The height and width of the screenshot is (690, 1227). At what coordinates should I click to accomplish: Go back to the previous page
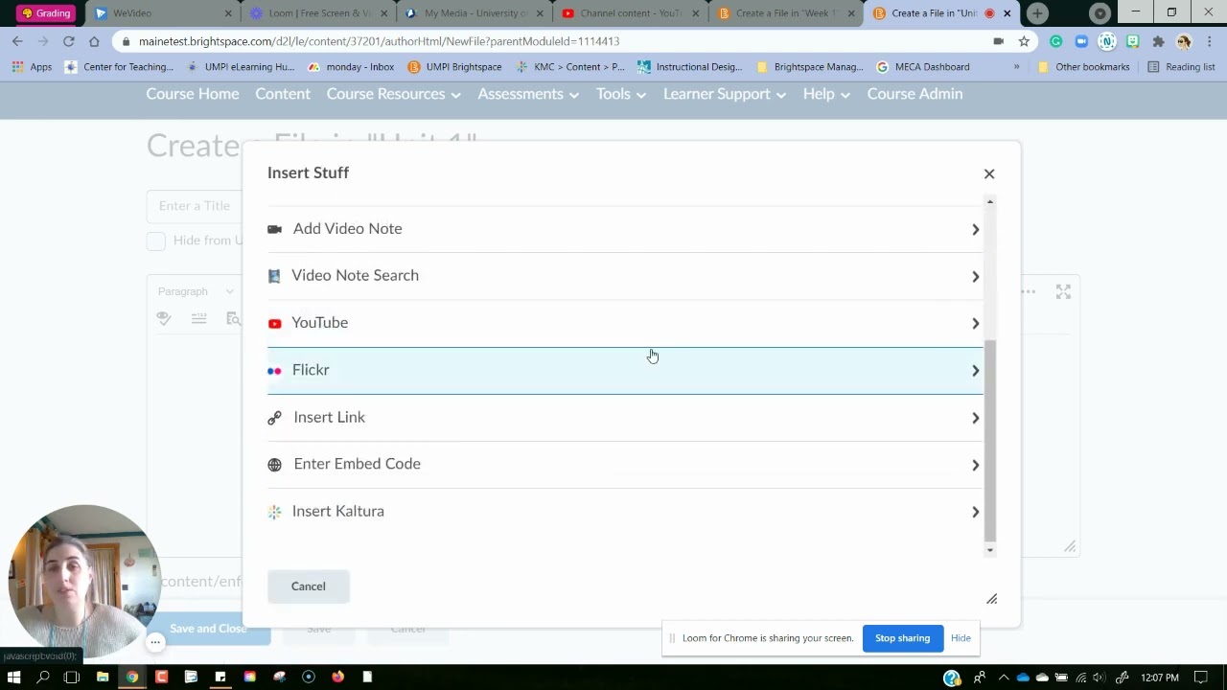coord(17,41)
